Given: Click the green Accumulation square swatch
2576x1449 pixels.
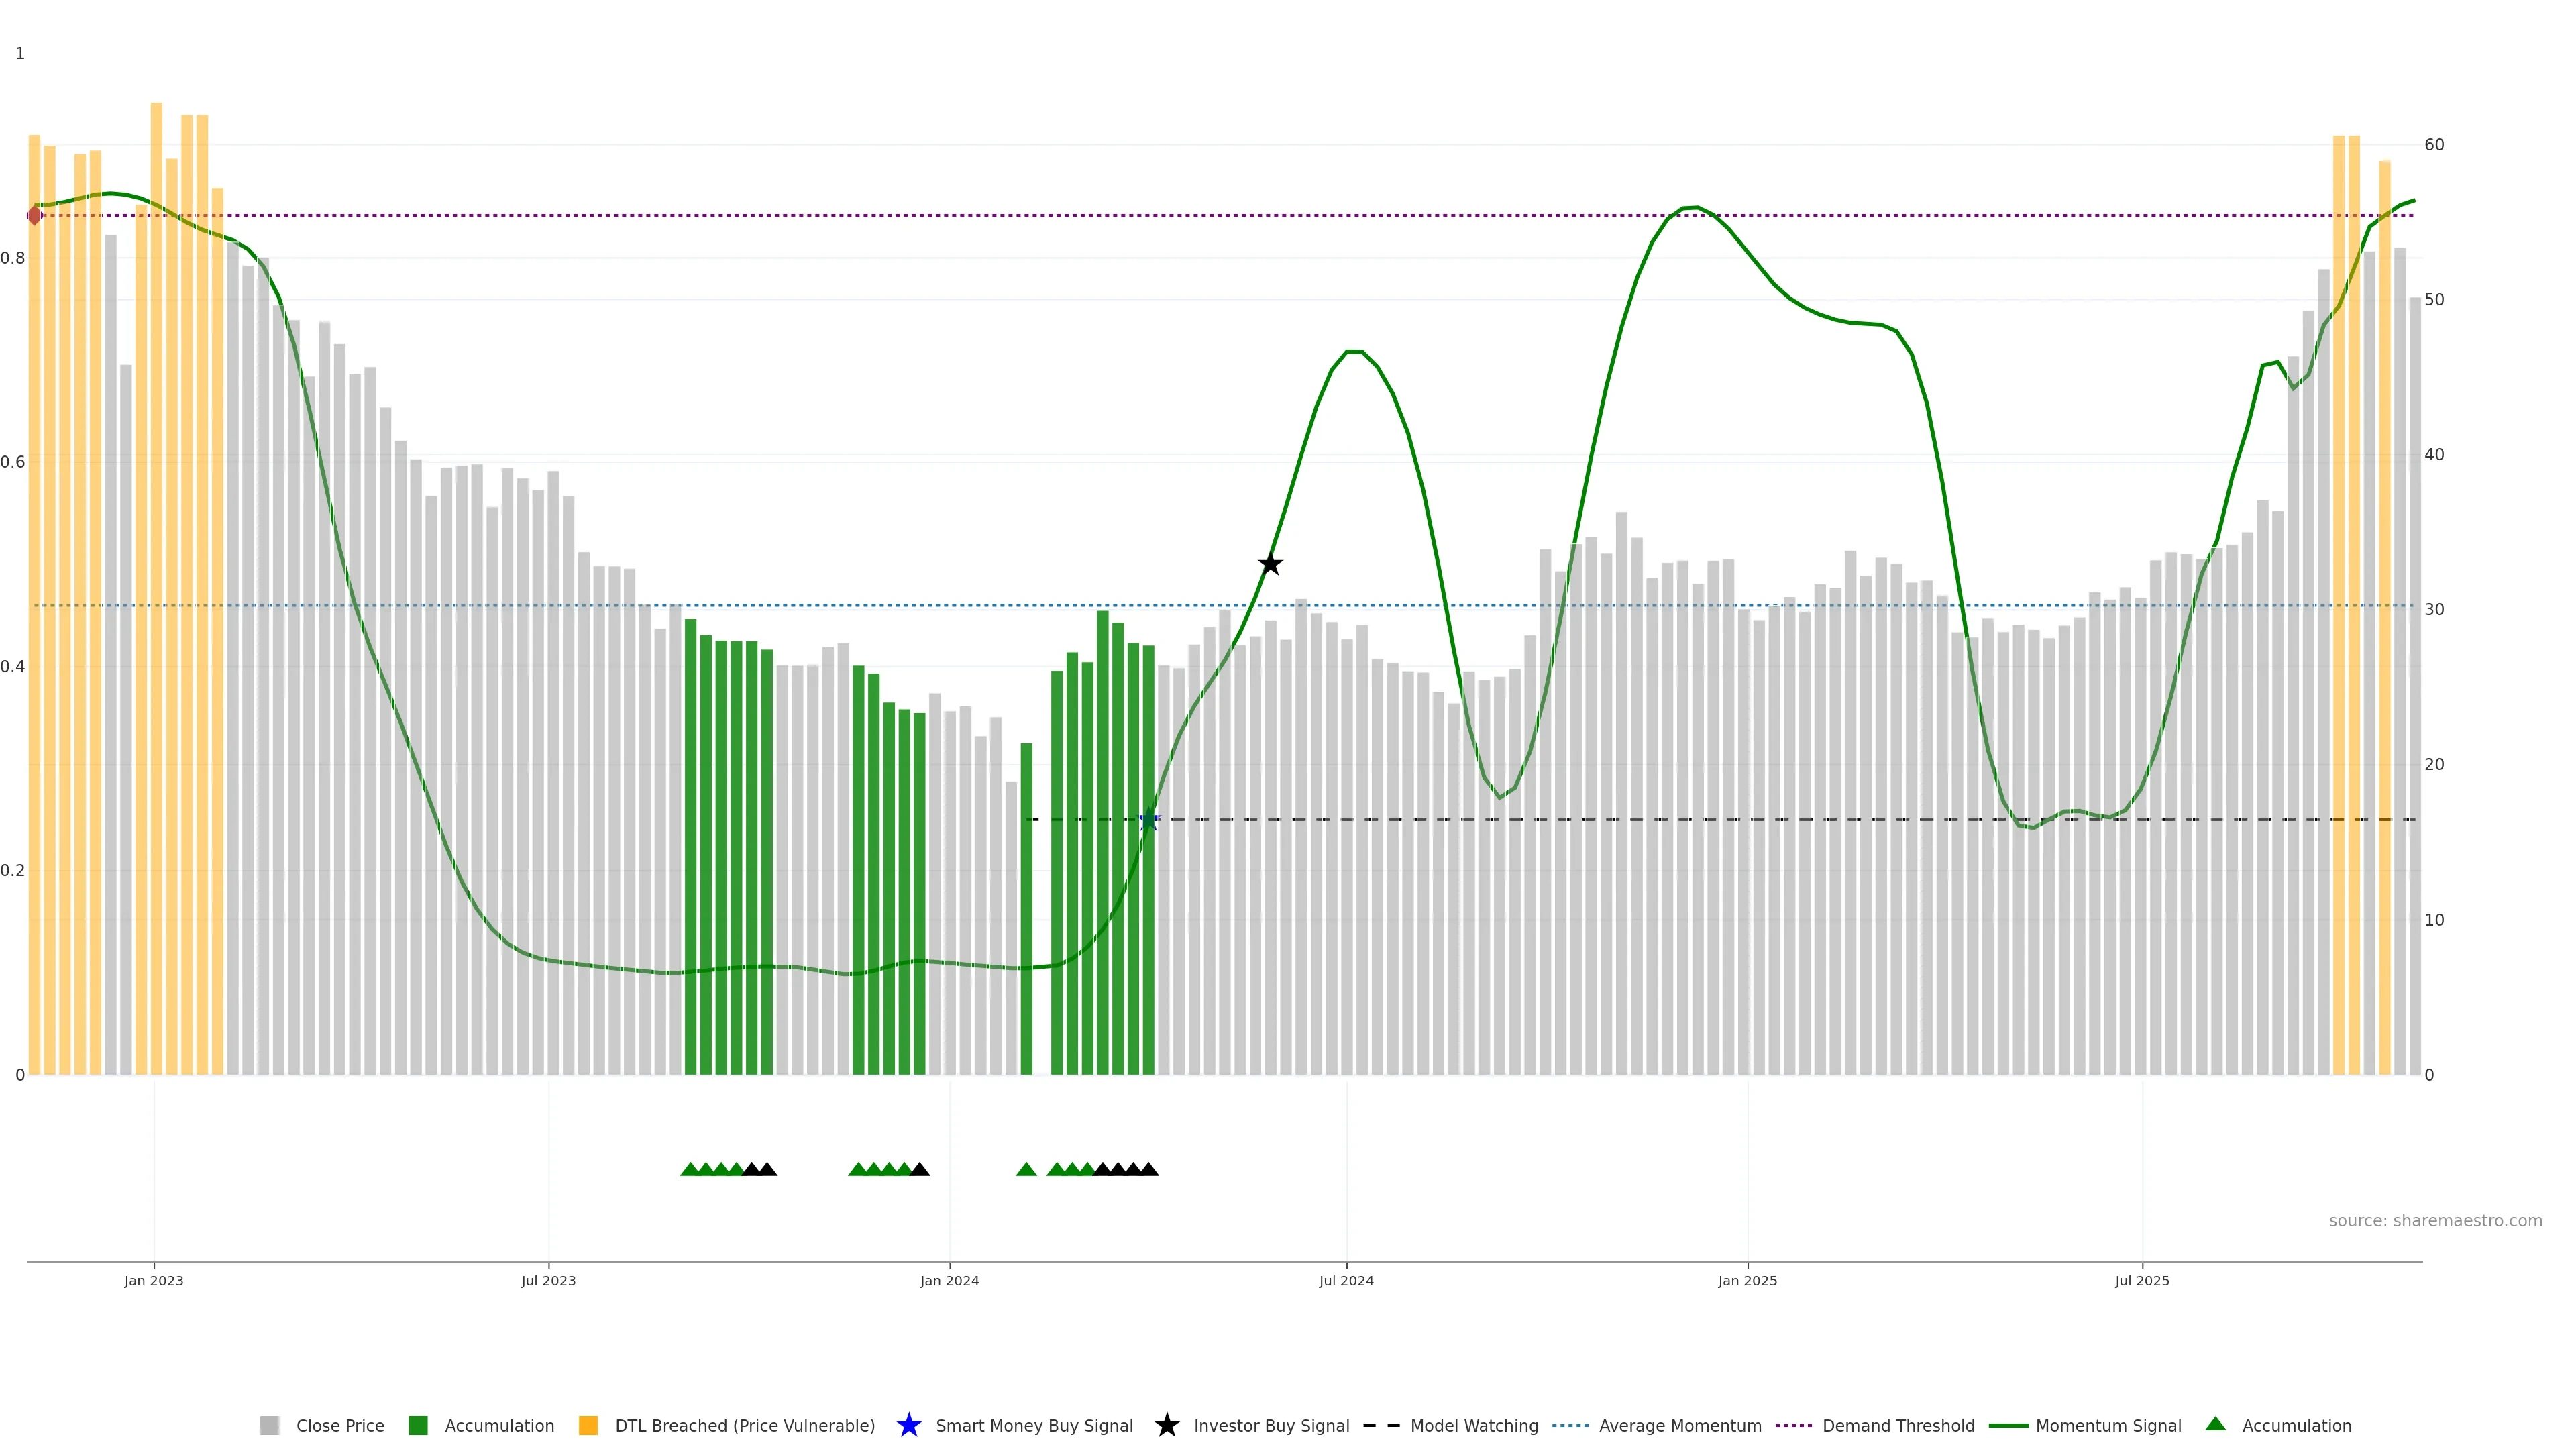Looking at the screenshot, I should (x=418, y=1425).
